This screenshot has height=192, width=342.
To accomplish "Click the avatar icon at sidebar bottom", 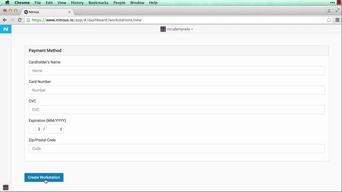I will pos(6,187).
